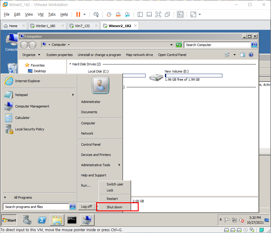Change the view icon in Explorer

point(227,55)
